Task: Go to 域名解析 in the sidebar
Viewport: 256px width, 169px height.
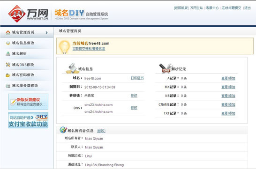Action: pyautogui.click(x=19, y=54)
